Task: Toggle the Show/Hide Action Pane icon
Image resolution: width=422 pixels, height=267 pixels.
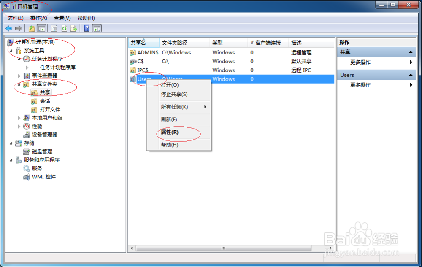Action: (x=97, y=28)
